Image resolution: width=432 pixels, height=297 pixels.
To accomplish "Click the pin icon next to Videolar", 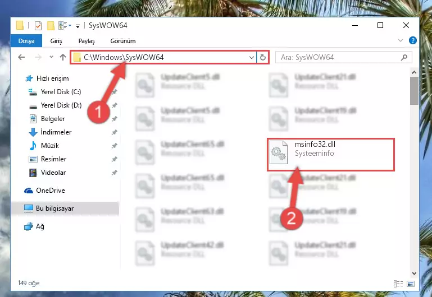I will click(115, 173).
